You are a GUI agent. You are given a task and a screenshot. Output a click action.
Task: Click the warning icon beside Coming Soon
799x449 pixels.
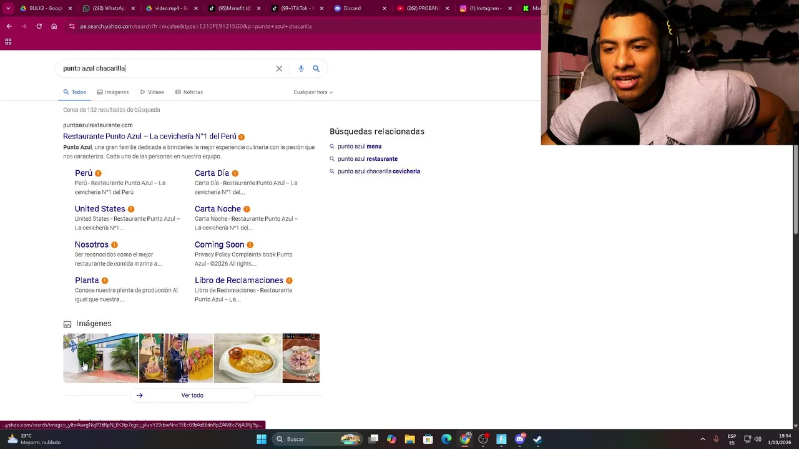250,245
